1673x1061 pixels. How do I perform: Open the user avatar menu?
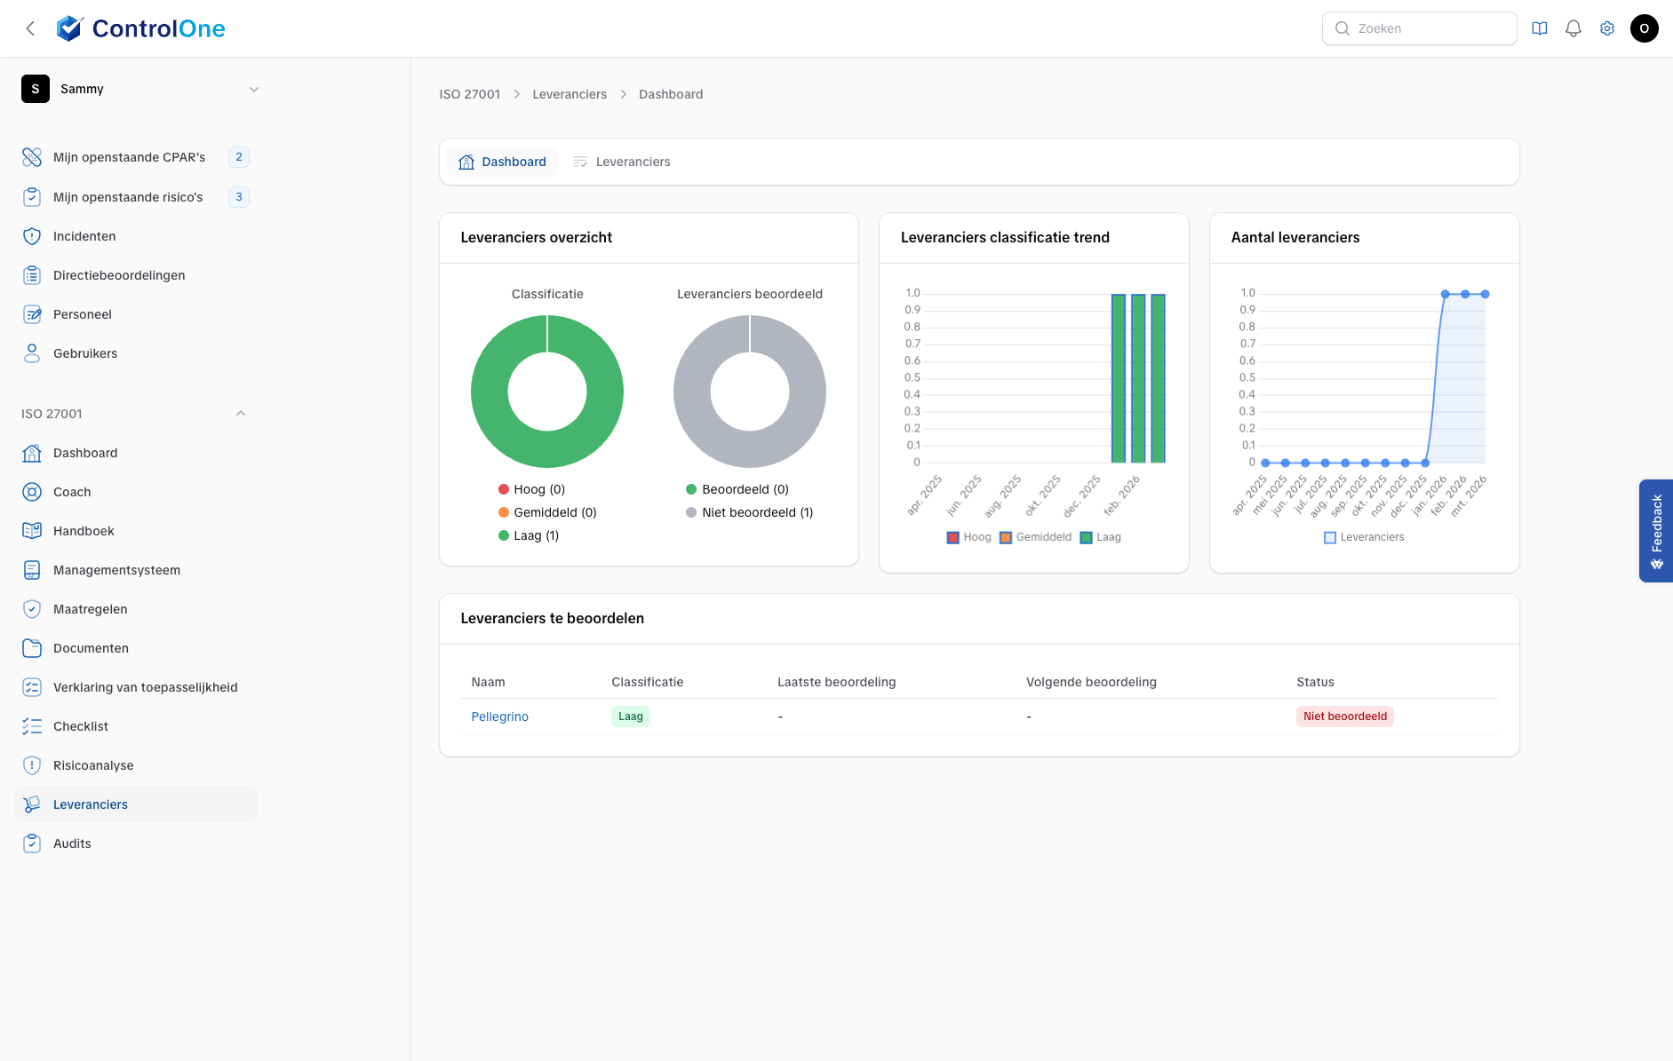[x=1644, y=28]
